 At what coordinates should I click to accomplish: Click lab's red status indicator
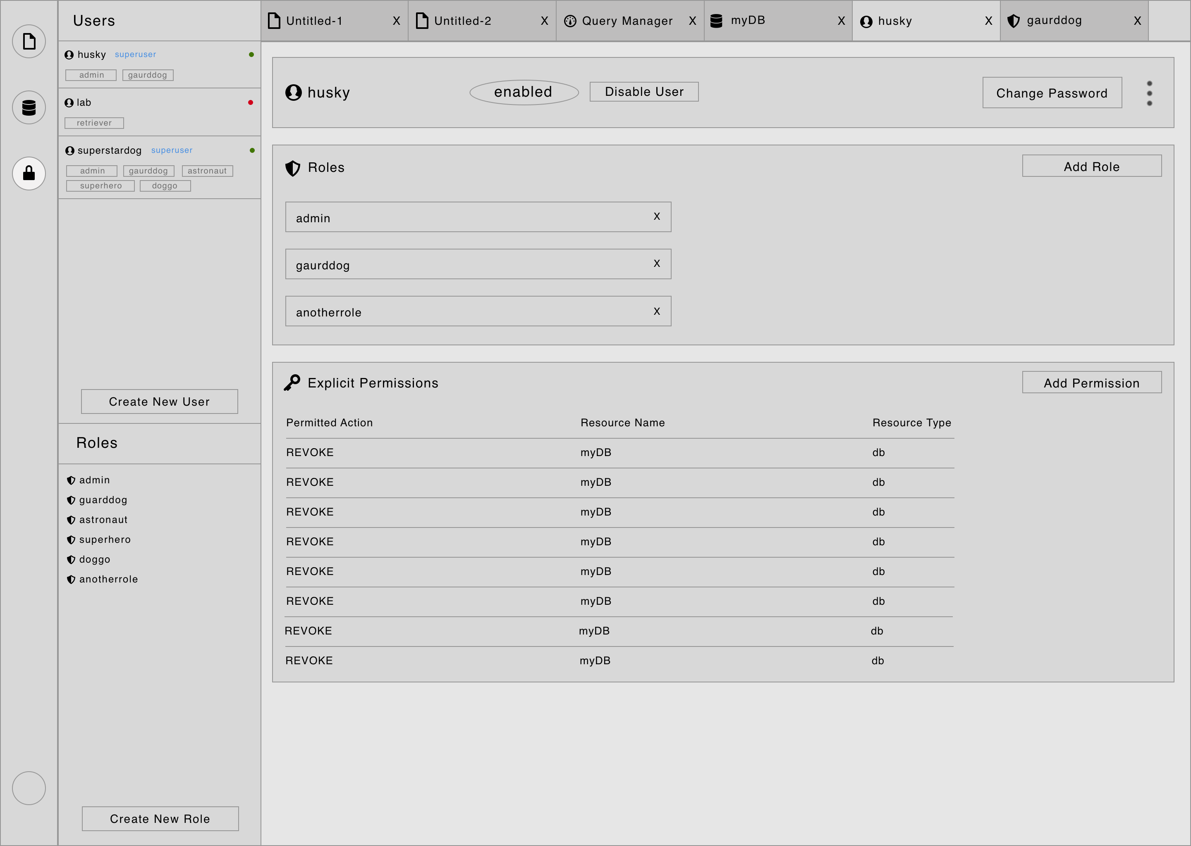coord(252,102)
